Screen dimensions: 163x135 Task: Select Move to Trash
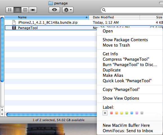tap(130, 45)
